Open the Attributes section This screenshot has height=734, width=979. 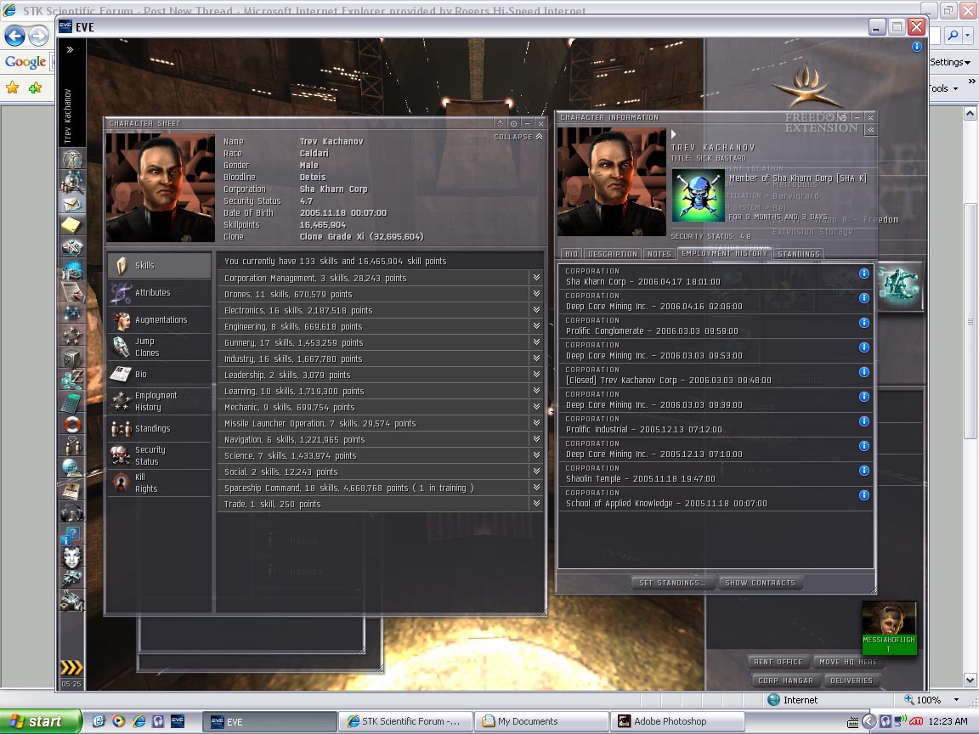(159, 292)
